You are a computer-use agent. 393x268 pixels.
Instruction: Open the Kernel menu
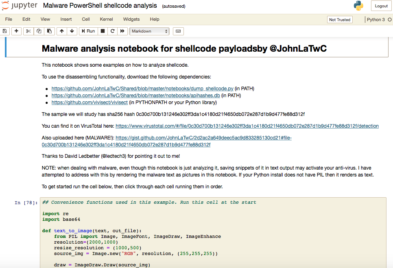coord(106,19)
